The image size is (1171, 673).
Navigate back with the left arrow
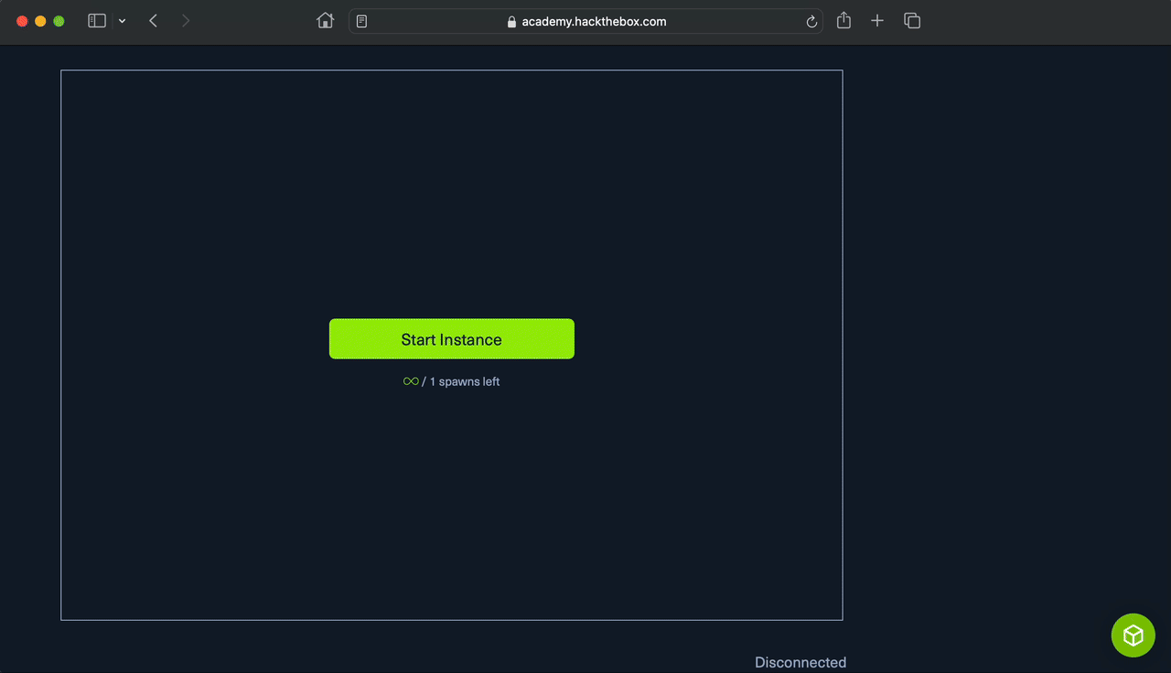click(153, 20)
